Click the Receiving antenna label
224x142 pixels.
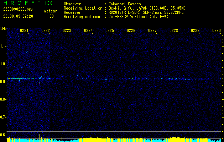click(x=82, y=17)
